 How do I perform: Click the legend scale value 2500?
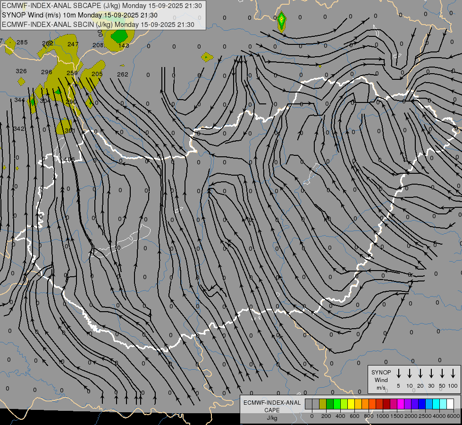tap(426, 416)
